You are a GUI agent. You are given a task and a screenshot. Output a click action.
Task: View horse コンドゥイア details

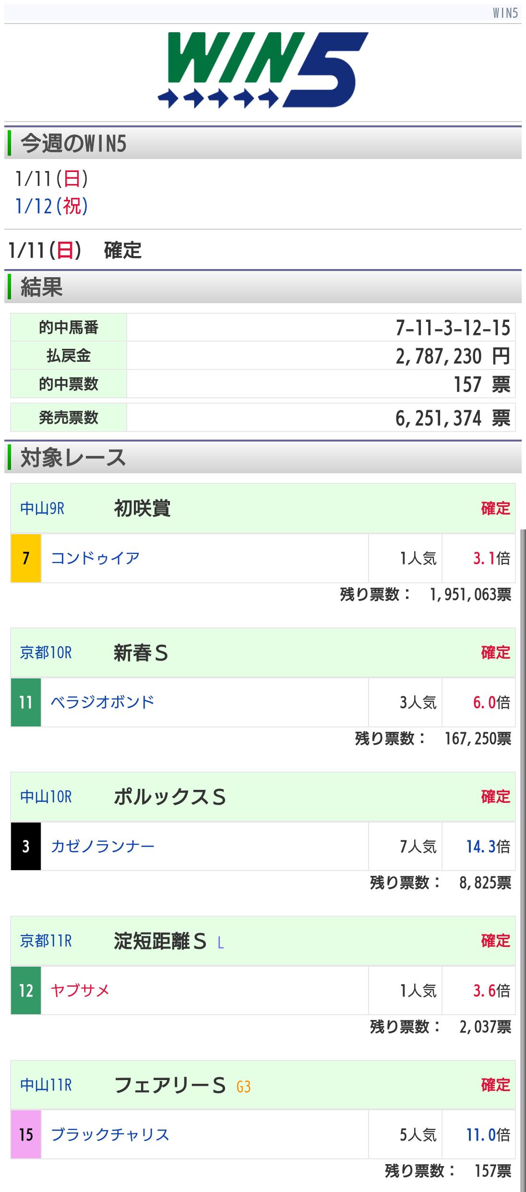pos(95,558)
